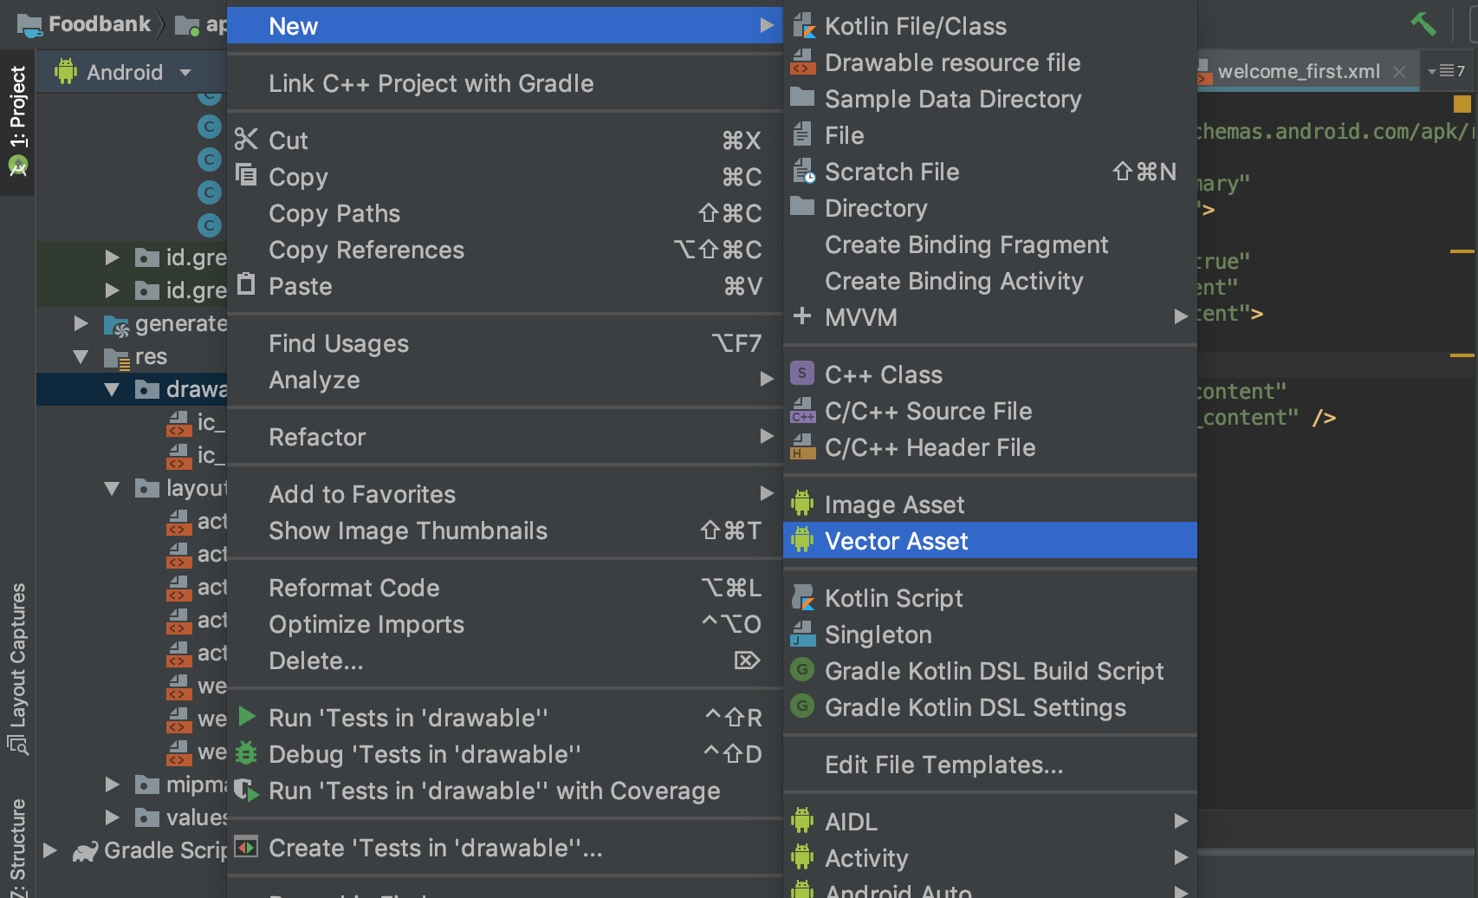Expand the Gradle Scripts node
Image resolution: width=1478 pixels, height=898 pixels.
pyautogui.click(x=50, y=850)
